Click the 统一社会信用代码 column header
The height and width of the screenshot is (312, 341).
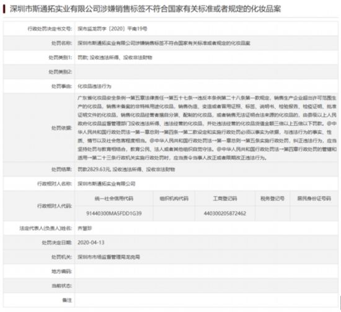coord(114,198)
